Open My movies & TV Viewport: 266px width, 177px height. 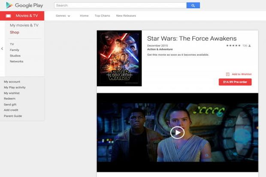point(24,25)
